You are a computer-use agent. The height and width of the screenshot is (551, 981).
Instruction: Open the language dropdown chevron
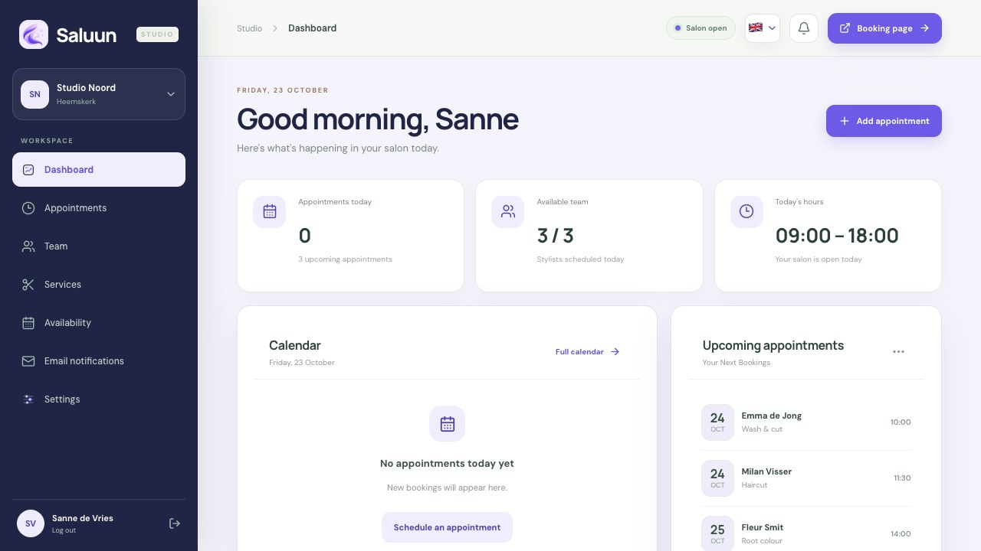773,28
